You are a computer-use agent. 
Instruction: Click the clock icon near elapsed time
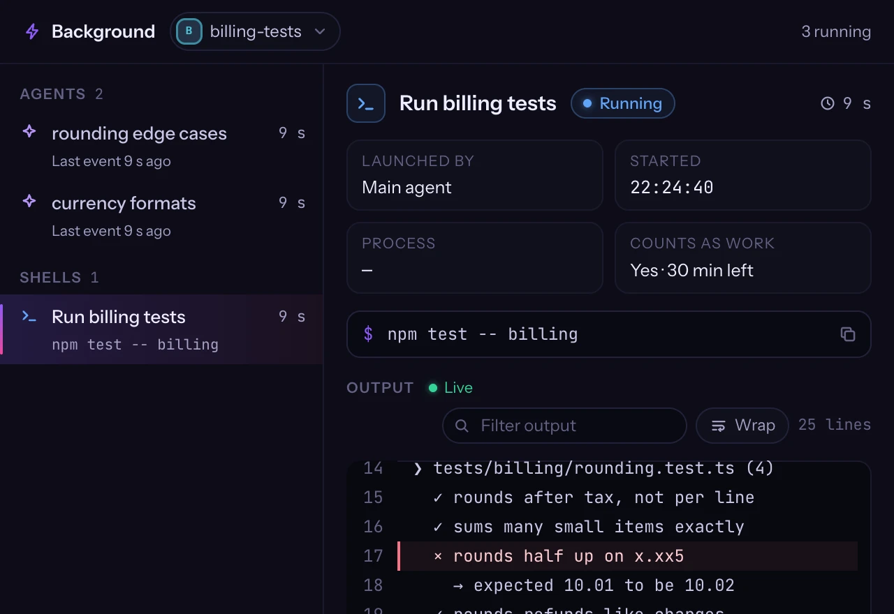[828, 103]
